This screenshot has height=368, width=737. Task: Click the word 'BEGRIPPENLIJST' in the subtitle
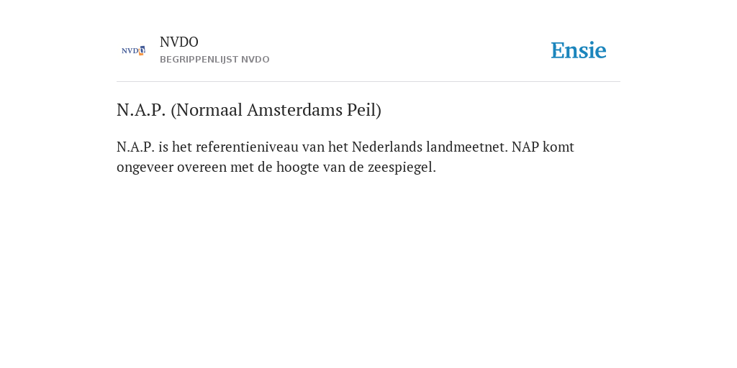pyautogui.click(x=199, y=60)
